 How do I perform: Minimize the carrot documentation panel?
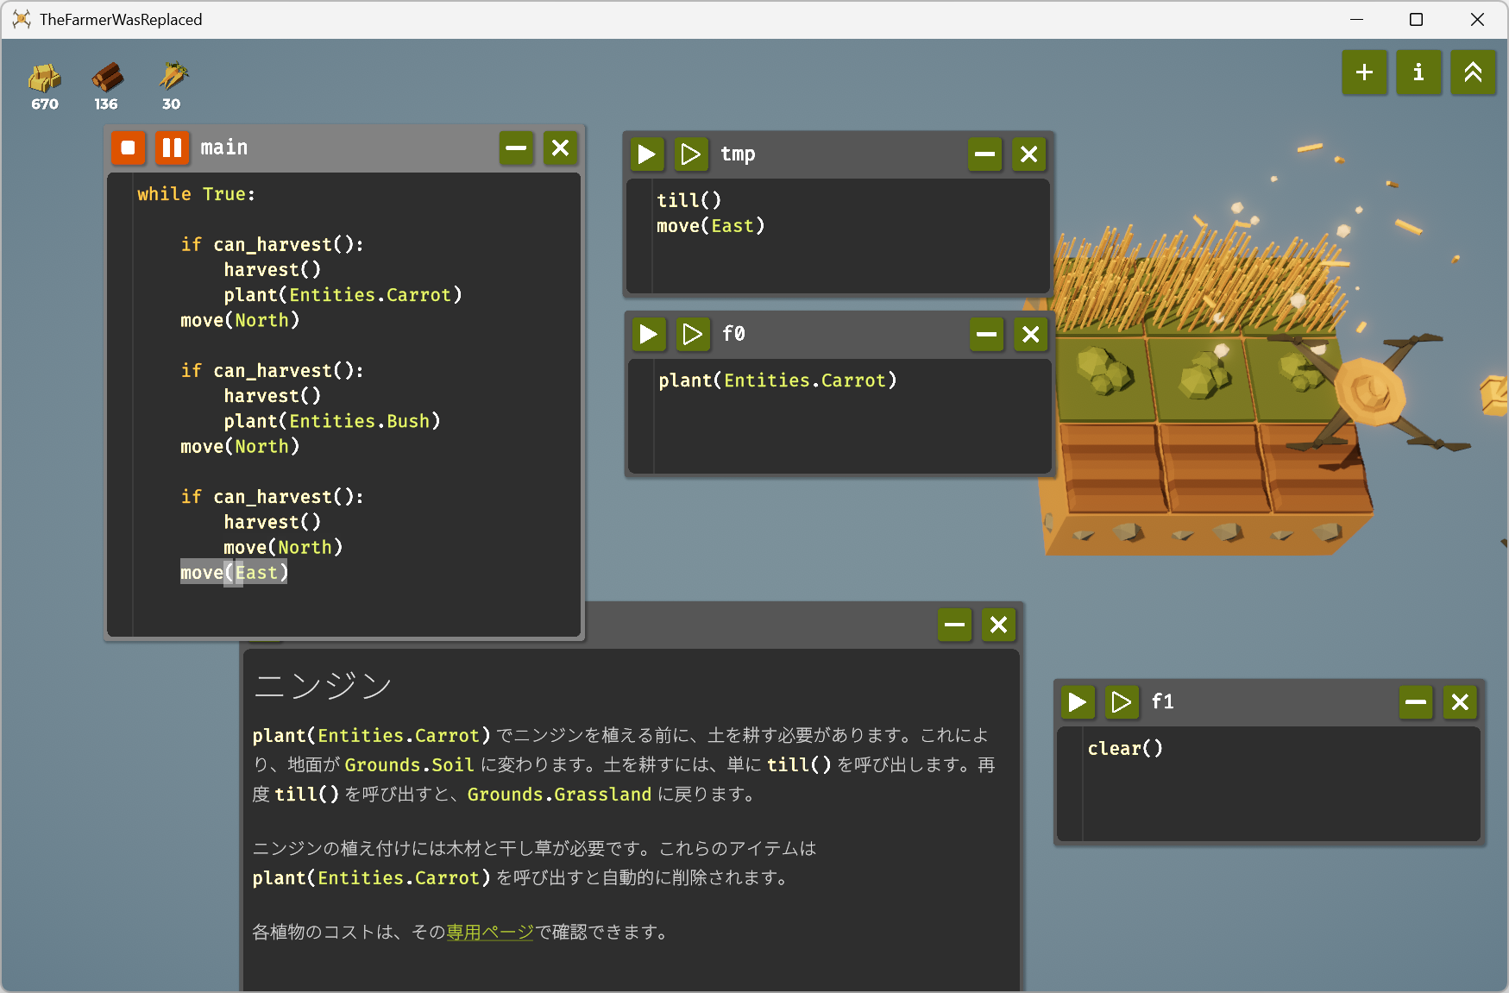pyautogui.click(x=954, y=625)
